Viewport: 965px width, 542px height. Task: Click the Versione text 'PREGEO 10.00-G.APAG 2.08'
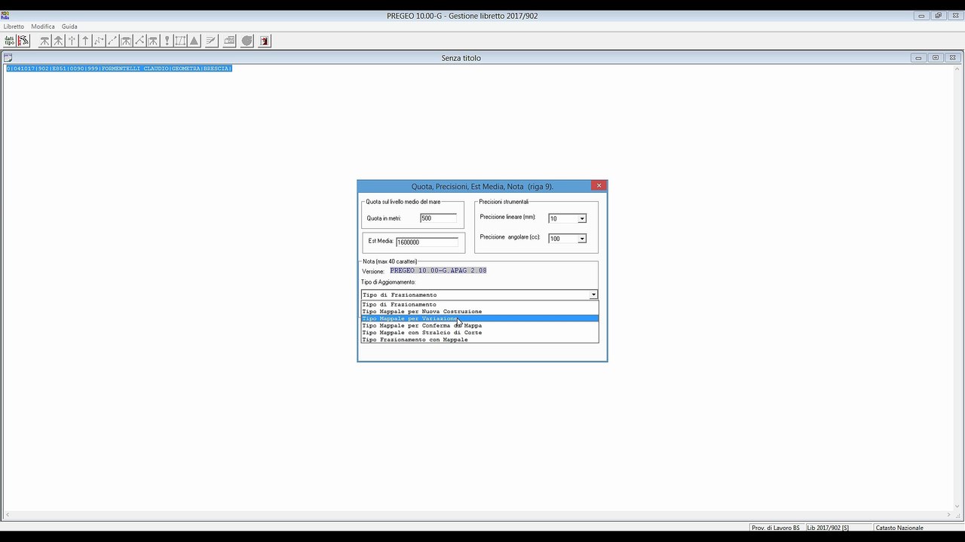(x=438, y=270)
